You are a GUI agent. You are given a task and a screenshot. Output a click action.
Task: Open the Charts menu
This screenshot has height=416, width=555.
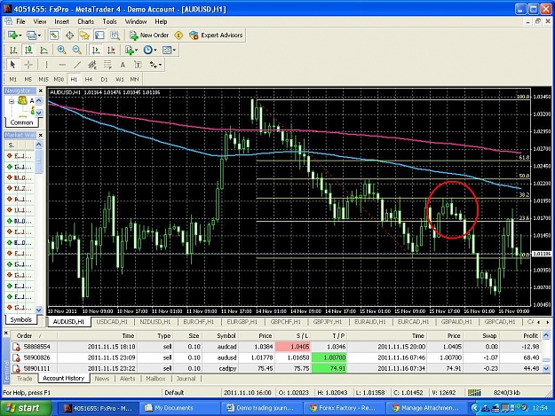85,21
